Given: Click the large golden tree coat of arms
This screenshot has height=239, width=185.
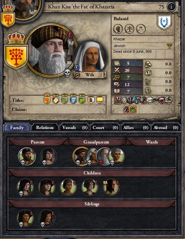Looking at the screenshot, I should [16, 57].
